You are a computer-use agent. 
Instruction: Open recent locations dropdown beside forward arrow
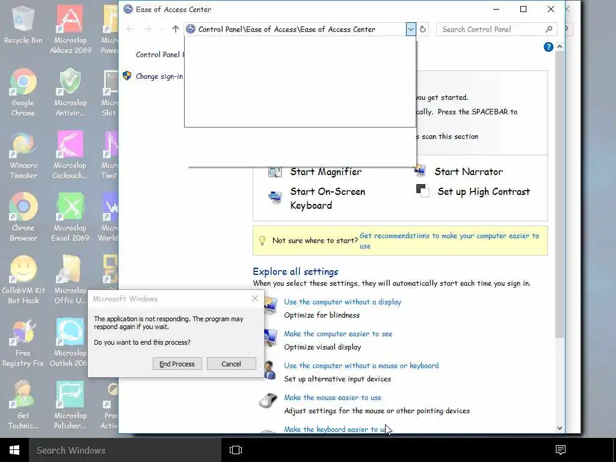pyautogui.click(x=162, y=29)
